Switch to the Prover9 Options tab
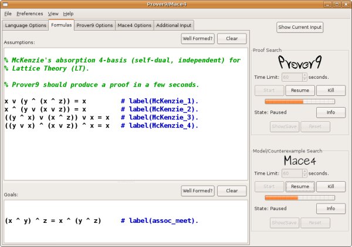The height and width of the screenshot is (247, 352). coord(94,25)
